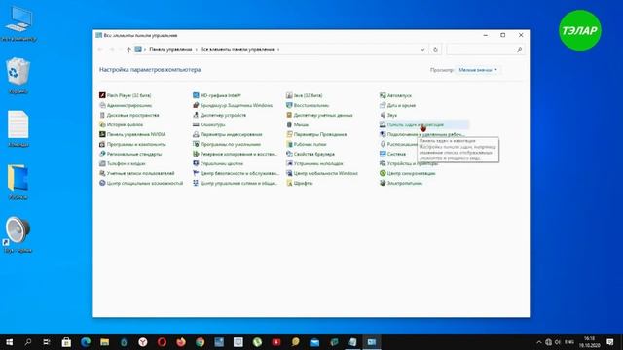Open Свойства браузера
Viewport: 623px width, 350px height.
tap(311, 154)
